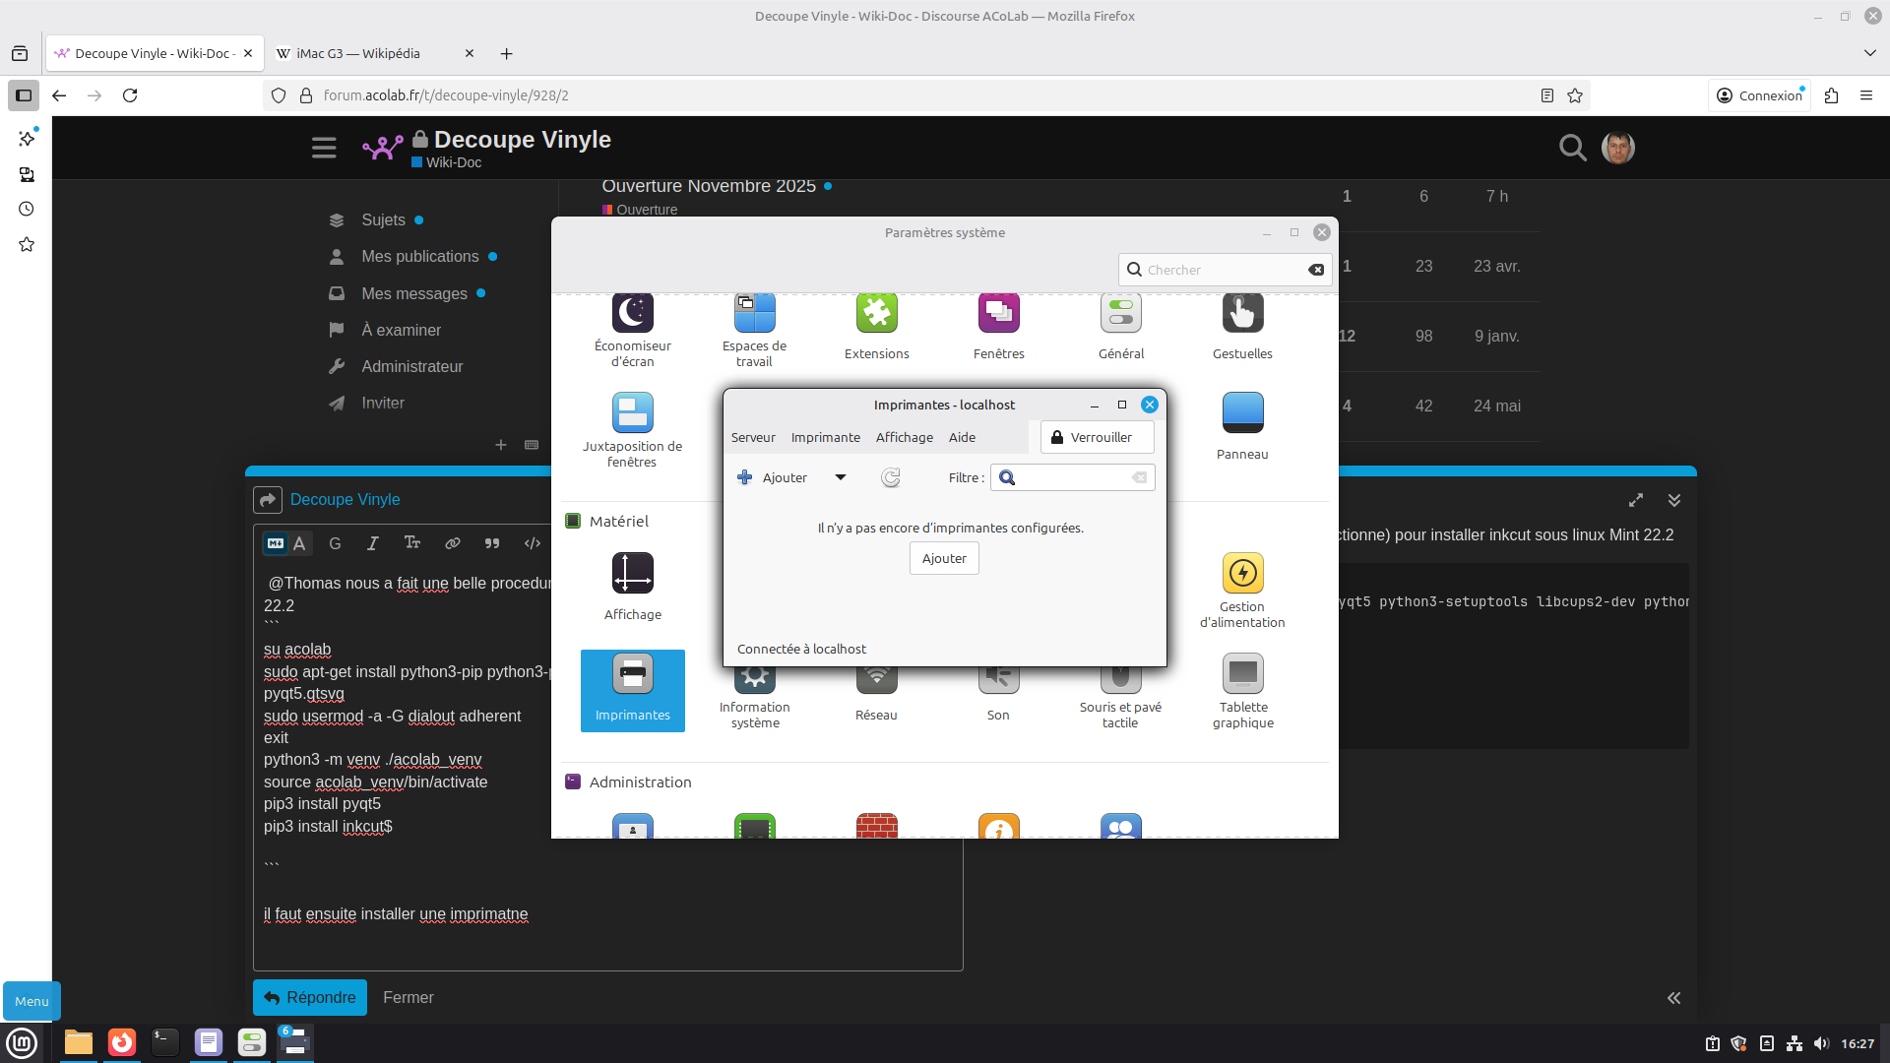Open Tablette graphique settings
This screenshot has width=1890, height=1063.
1242,675
